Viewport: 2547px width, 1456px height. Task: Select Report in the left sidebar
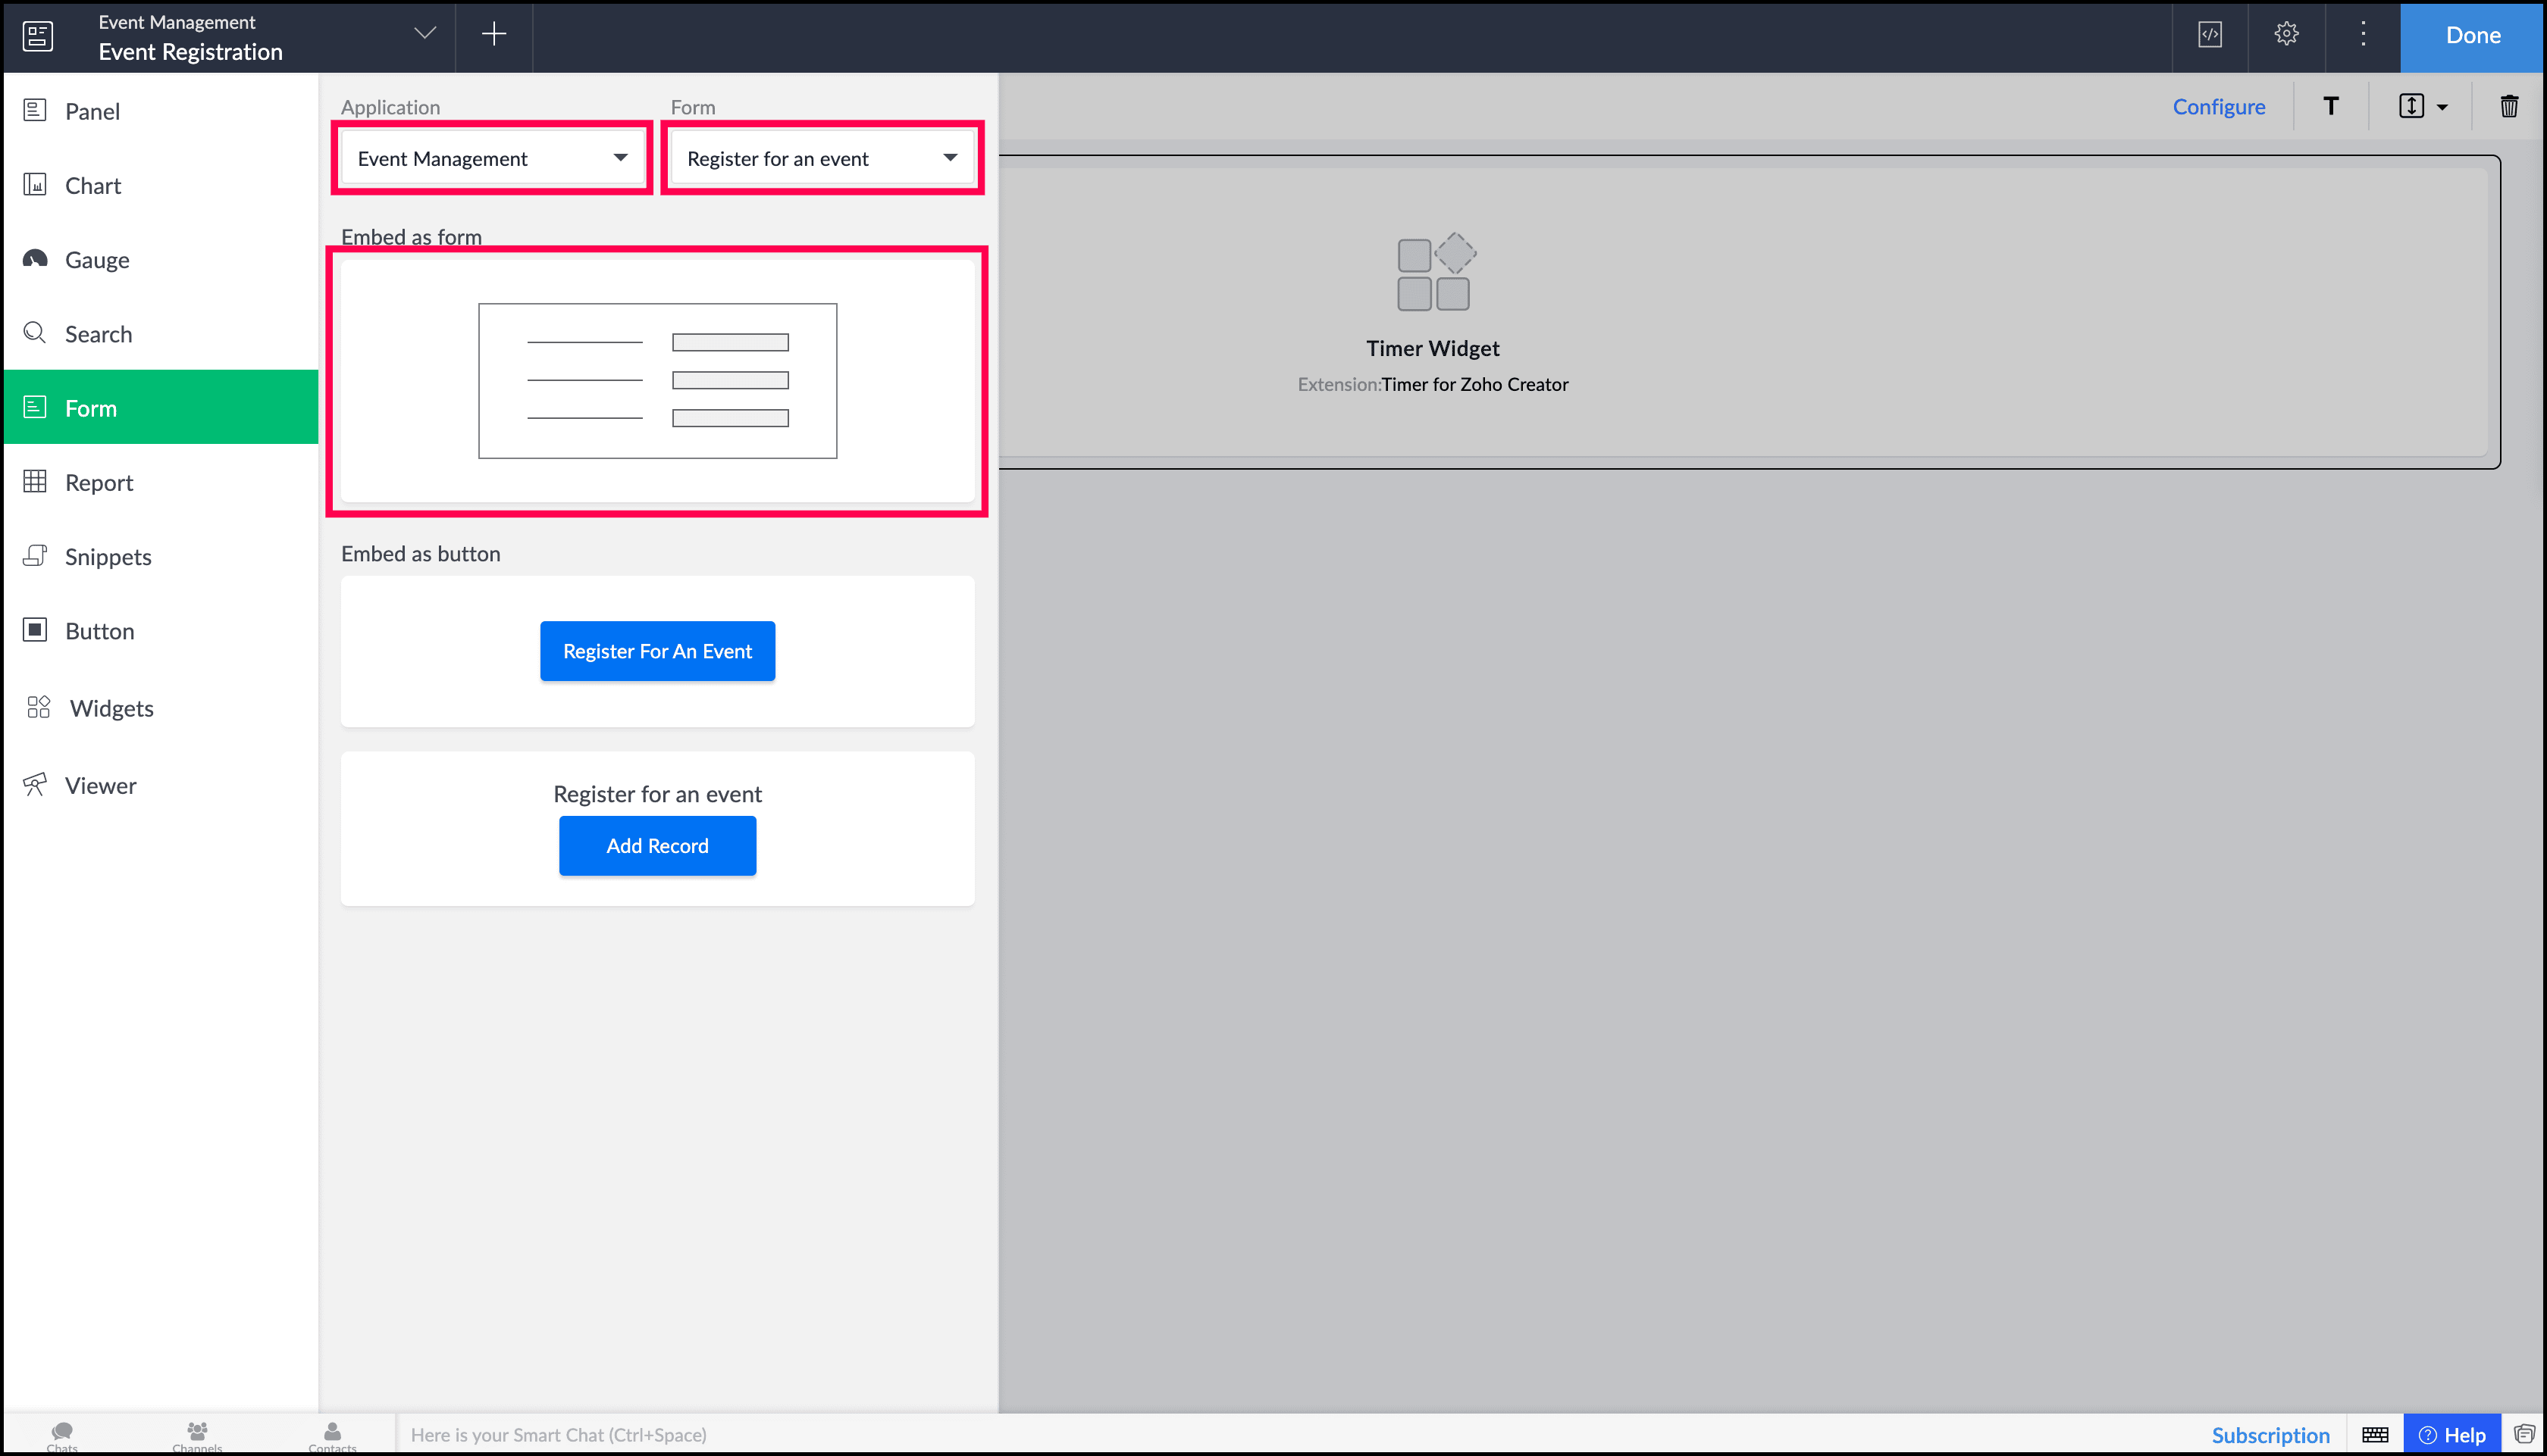pos(98,482)
